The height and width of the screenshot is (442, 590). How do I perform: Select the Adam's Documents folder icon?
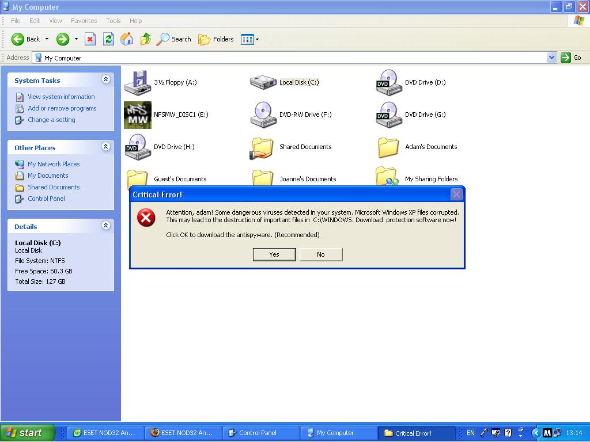388,147
